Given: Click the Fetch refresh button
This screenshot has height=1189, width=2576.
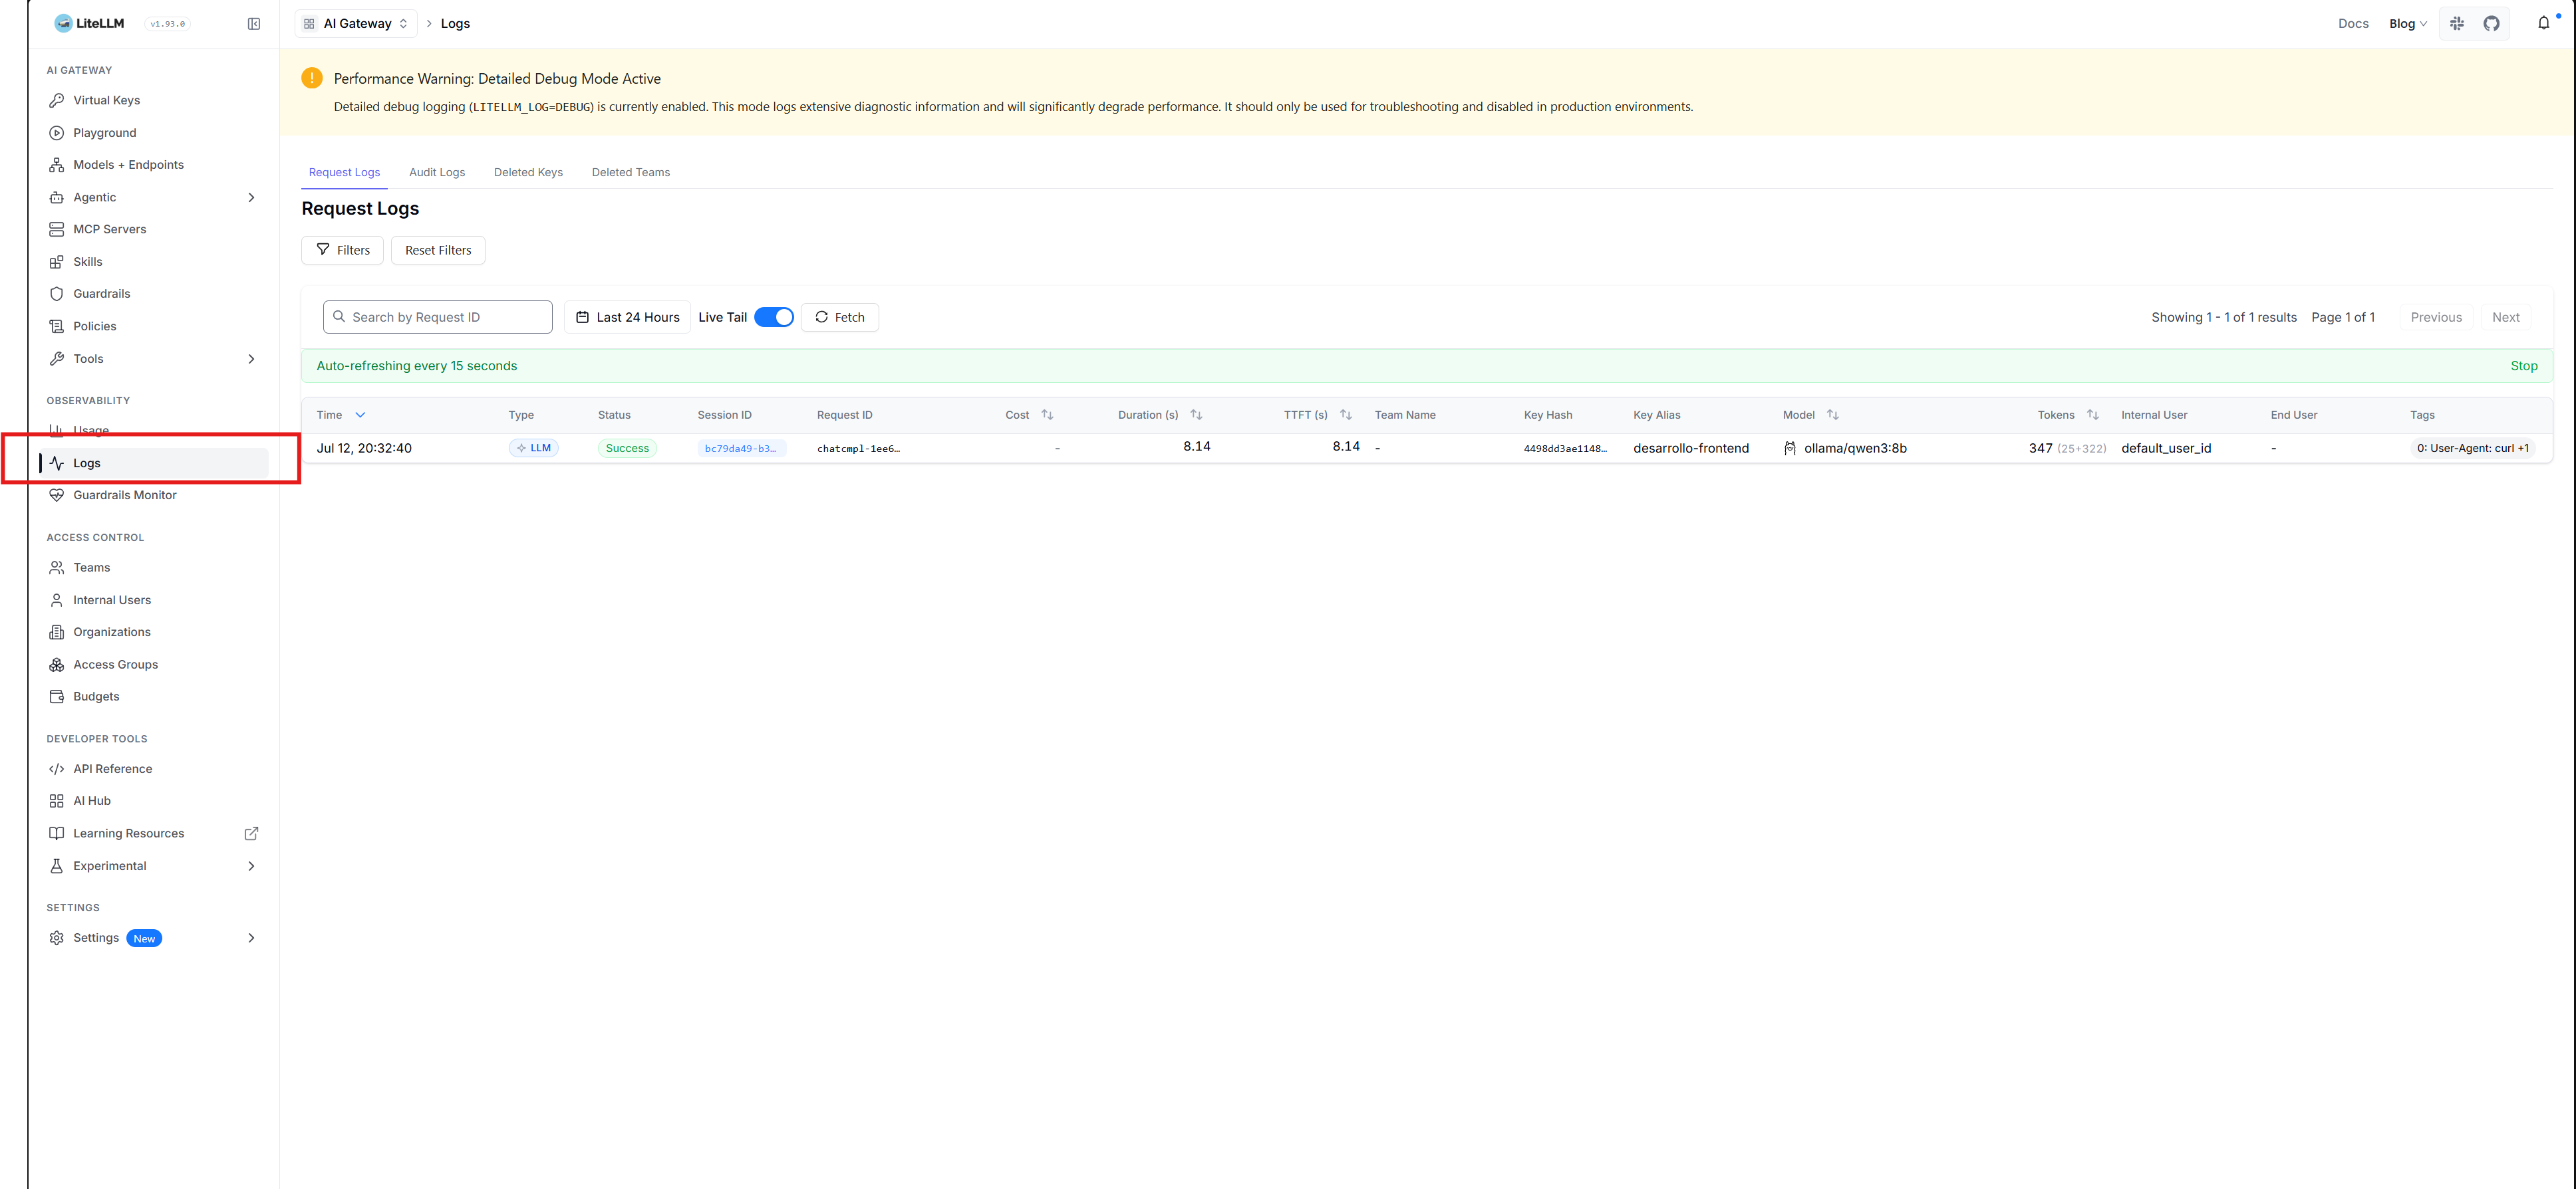Looking at the screenshot, I should point(840,318).
